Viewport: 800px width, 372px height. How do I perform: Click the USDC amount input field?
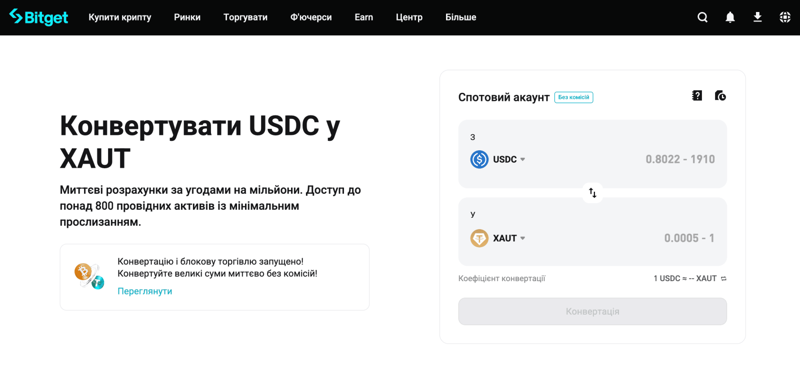pyautogui.click(x=650, y=159)
